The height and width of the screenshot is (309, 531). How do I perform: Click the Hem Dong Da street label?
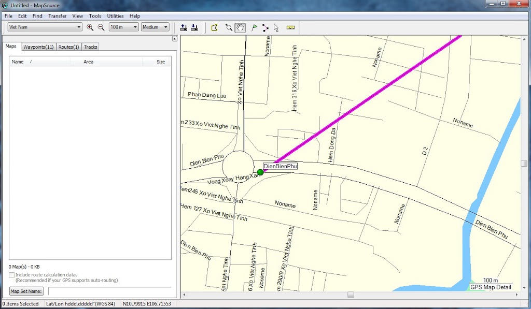(x=332, y=144)
